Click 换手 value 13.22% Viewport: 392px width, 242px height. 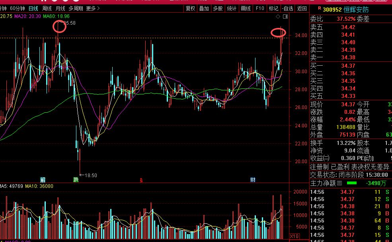[346, 143]
